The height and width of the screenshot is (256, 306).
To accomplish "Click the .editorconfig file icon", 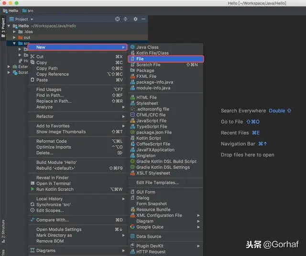I will (x=132, y=109).
